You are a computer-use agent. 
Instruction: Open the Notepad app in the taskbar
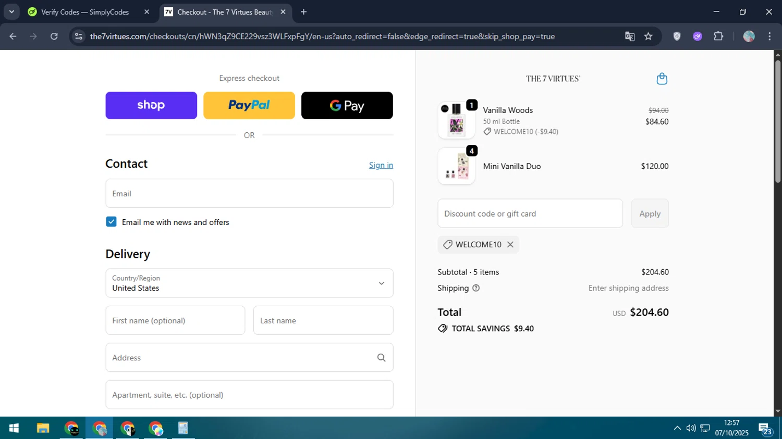(183, 428)
